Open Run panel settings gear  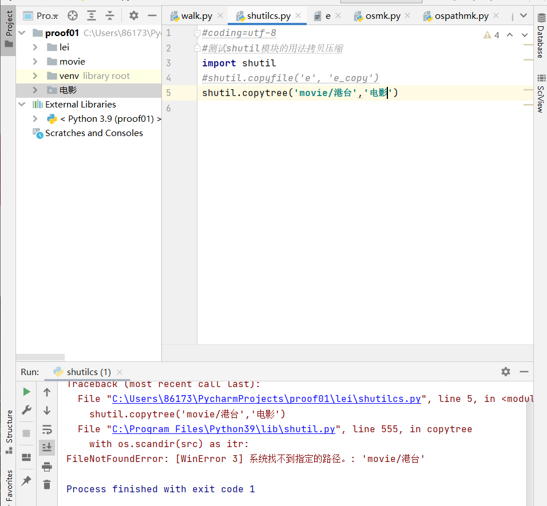[x=505, y=372]
